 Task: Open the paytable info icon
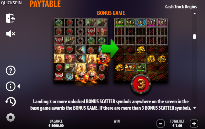11,86
